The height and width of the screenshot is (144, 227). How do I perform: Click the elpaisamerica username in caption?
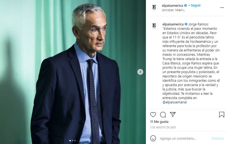[173, 24]
